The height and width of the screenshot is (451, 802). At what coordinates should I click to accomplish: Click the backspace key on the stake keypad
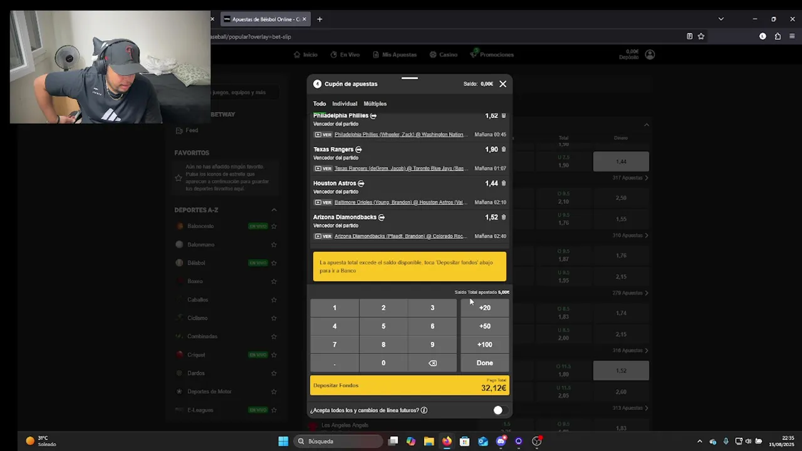[x=432, y=363]
